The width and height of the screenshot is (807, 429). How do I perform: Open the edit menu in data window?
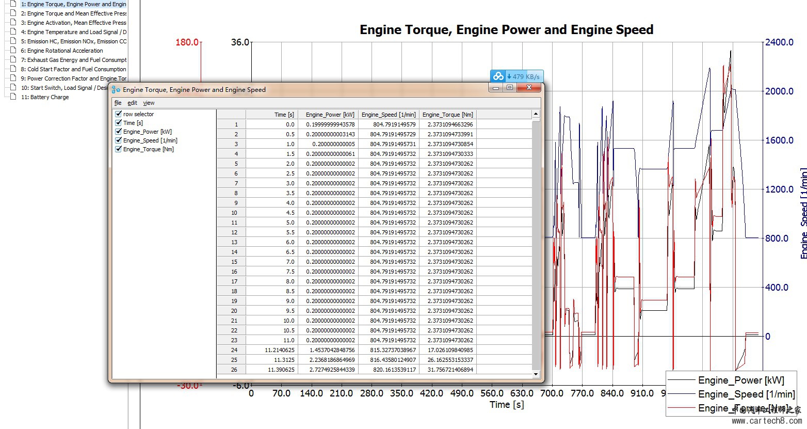pos(132,103)
